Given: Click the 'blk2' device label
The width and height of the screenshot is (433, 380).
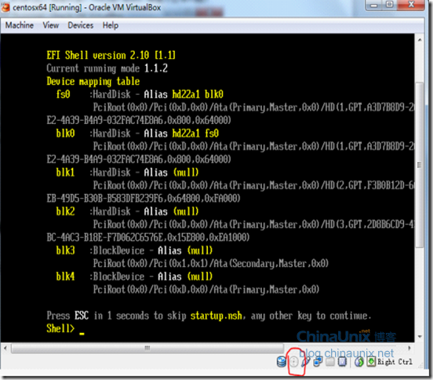Looking at the screenshot, I should (x=65, y=211).
